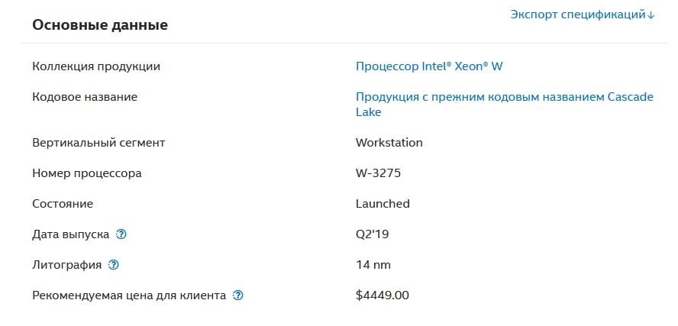The height and width of the screenshot is (326, 678).
Task: Click the $4449.00 price value
Action: coord(383,295)
